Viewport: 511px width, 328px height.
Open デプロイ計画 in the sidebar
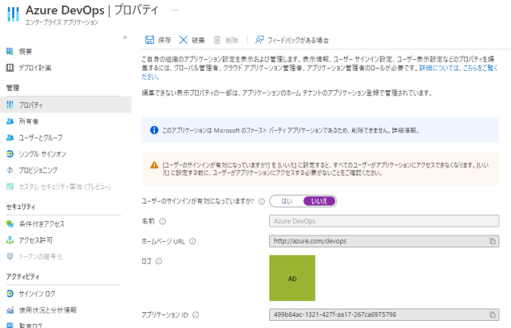35,68
